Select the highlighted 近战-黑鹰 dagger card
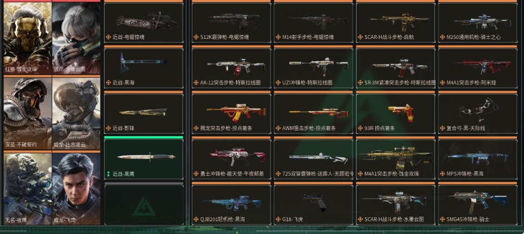The height and width of the screenshot is (234, 524). coord(144,159)
